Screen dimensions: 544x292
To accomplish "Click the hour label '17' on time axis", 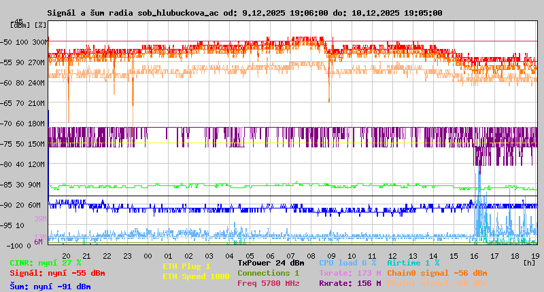I will tap(495, 256).
